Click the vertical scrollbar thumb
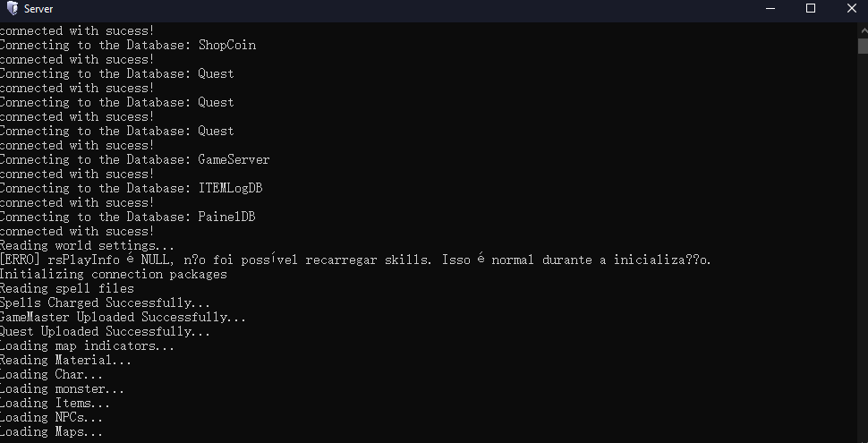The image size is (868, 443). [863, 45]
